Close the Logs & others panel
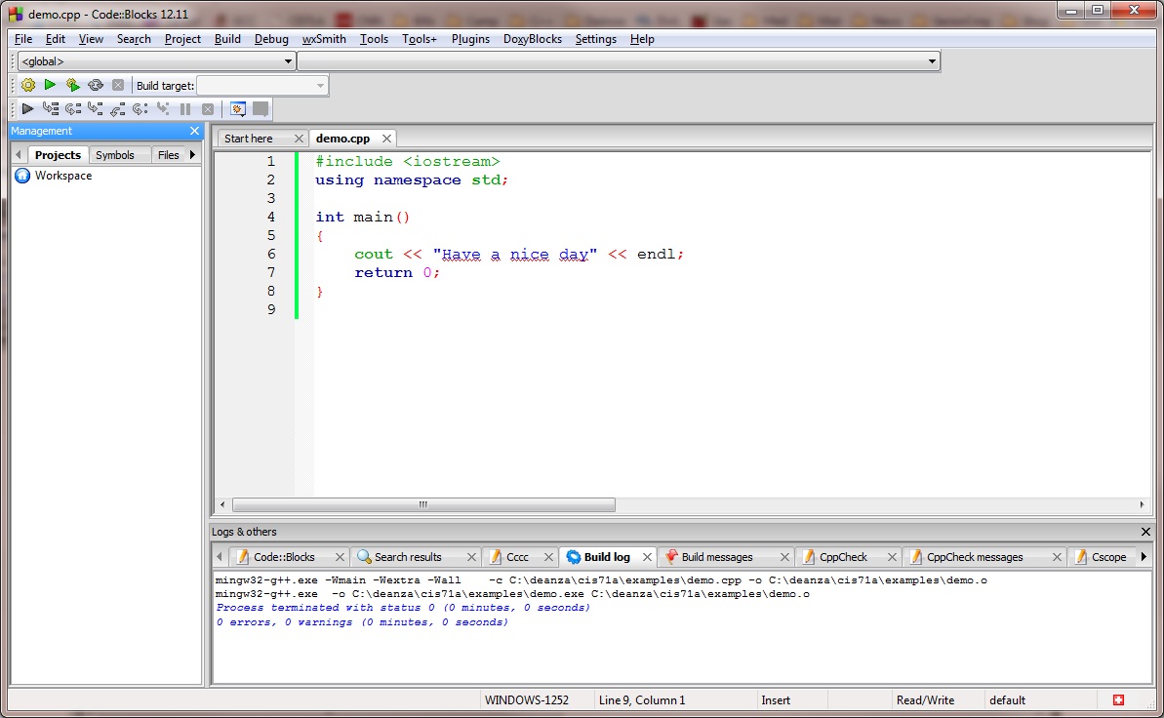Image resolution: width=1164 pixels, height=718 pixels. pyautogui.click(x=1145, y=532)
